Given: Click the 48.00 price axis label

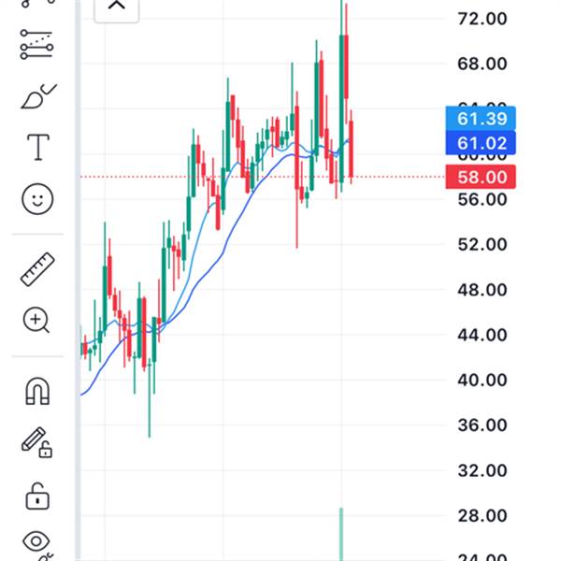Looking at the screenshot, I should coord(482,290).
